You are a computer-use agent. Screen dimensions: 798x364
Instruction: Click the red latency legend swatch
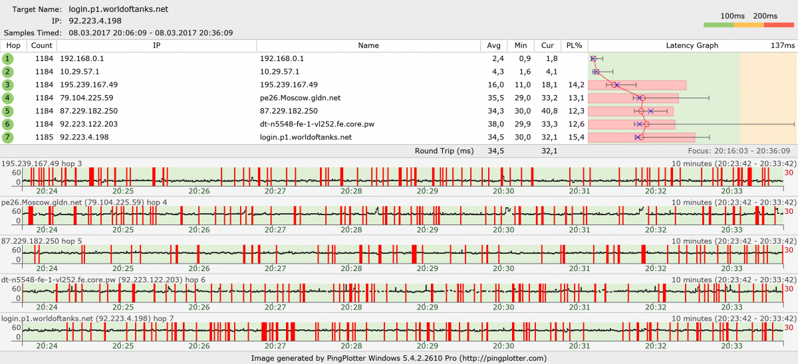(779, 25)
